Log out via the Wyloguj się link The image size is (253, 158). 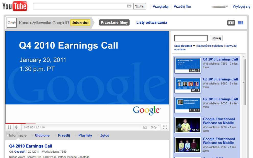coord(241,6)
